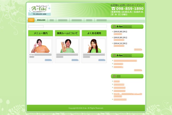
Task: Open the MiS link mentioning Windows
Action: 128,95
